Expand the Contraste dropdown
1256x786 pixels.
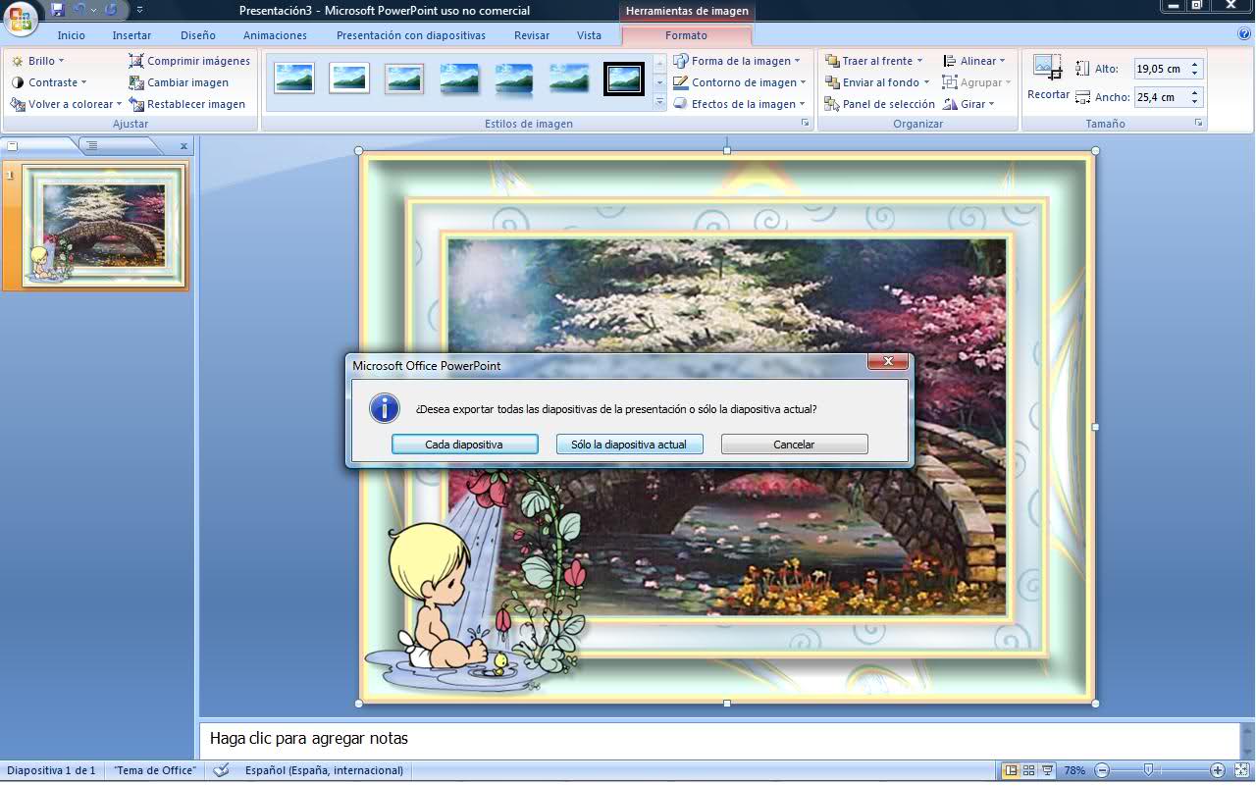coord(49,82)
